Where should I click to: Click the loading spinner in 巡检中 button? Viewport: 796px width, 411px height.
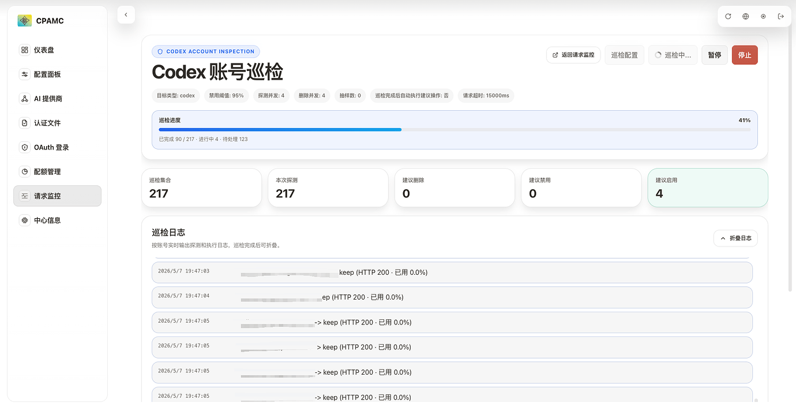658,55
